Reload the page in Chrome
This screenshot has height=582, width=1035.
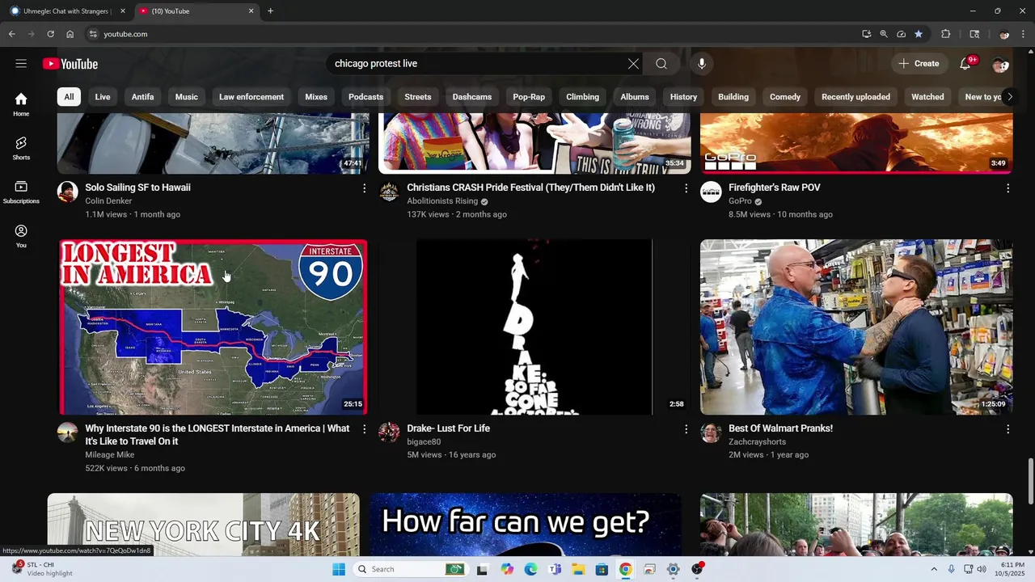(50, 34)
